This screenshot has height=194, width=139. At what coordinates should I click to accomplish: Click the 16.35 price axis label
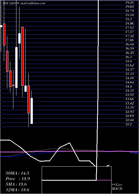point(130,53)
